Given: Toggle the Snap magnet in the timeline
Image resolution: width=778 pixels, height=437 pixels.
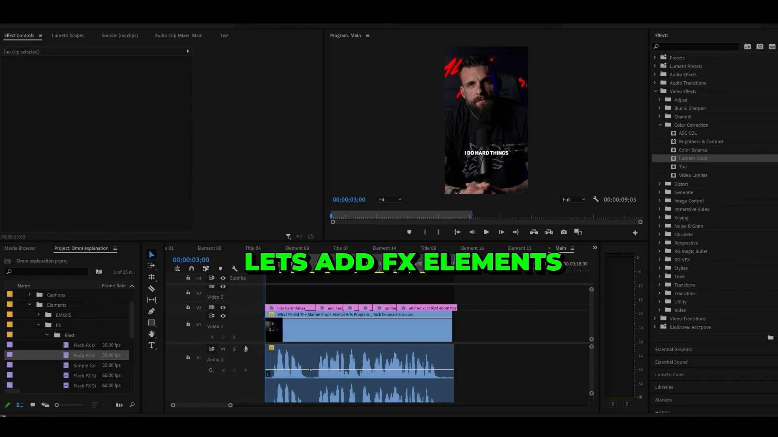Looking at the screenshot, I should pyautogui.click(x=192, y=269).
